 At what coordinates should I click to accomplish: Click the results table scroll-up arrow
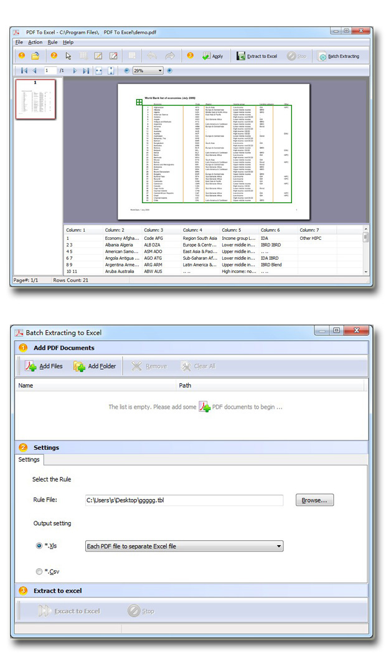366,229
